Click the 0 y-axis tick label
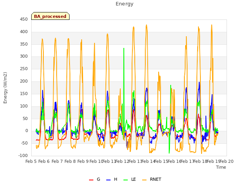The width and height of the screenshot is (250, 187). (x=27, y=131)
